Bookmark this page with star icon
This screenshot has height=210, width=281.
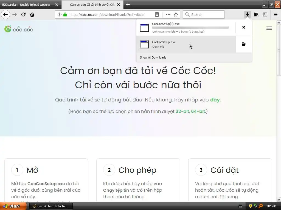click(176, 14)
